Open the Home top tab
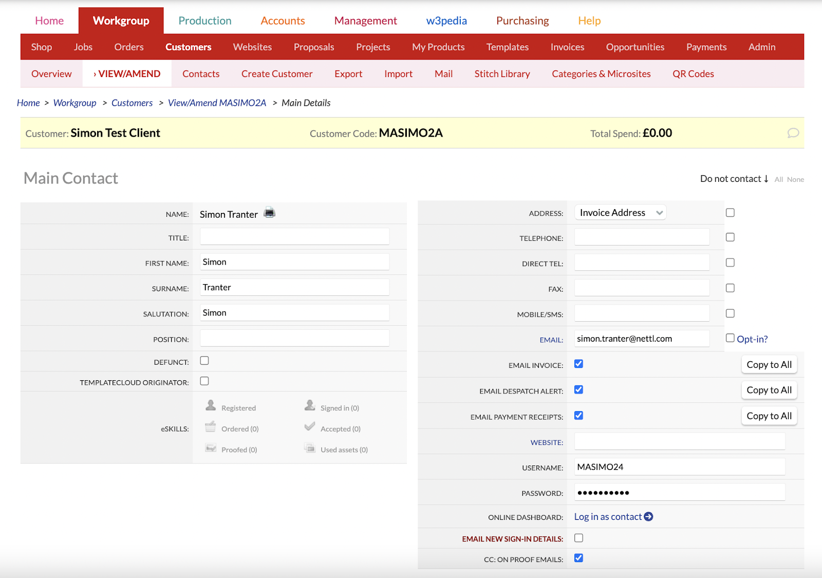Screen dimensions: 822x578 coord(49,21)
